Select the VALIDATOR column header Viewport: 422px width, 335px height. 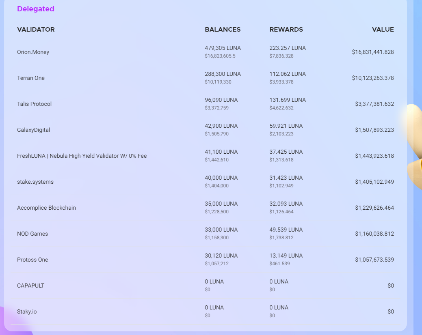36,30
